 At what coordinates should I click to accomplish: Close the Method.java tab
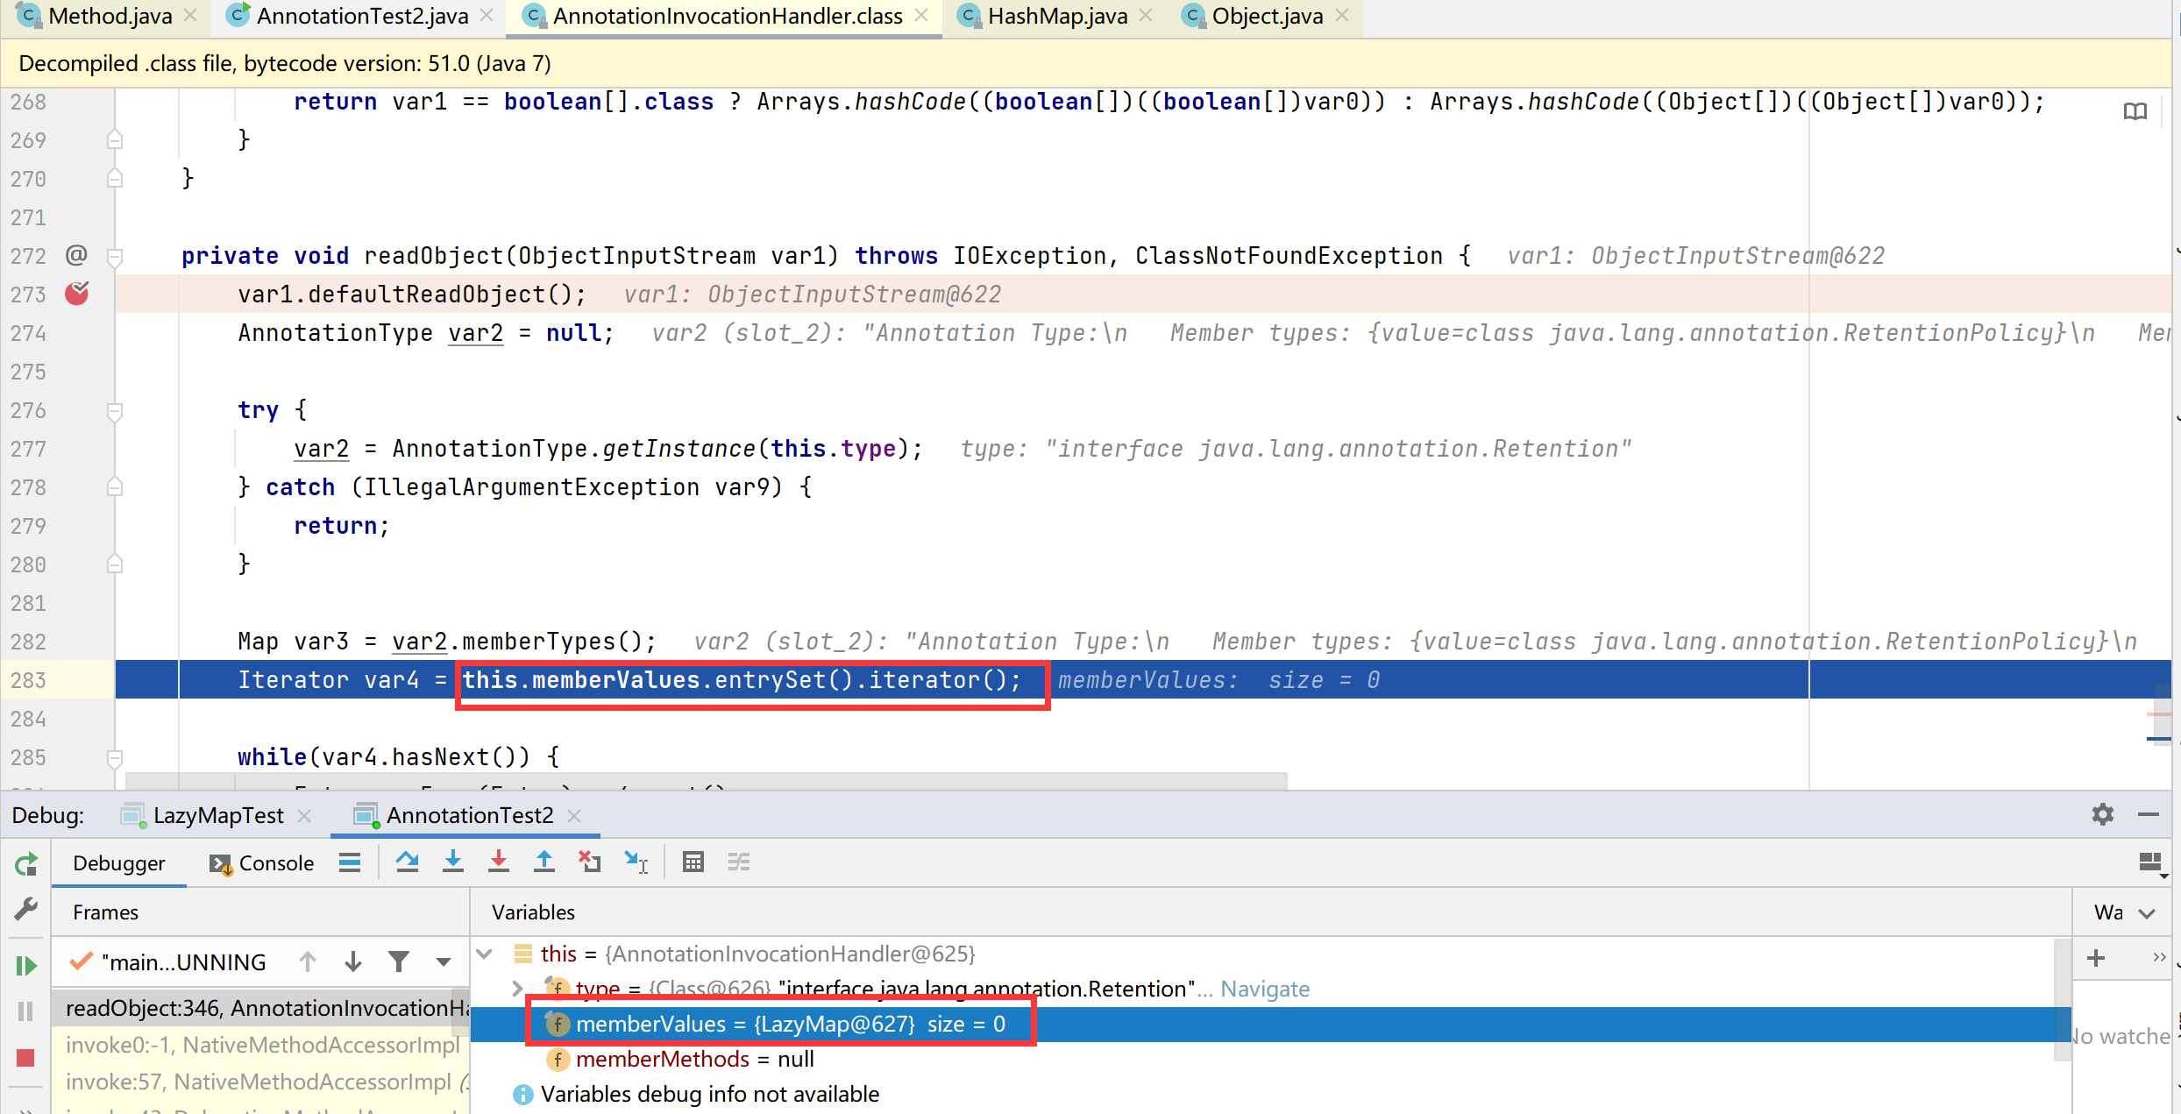(191, 16)
